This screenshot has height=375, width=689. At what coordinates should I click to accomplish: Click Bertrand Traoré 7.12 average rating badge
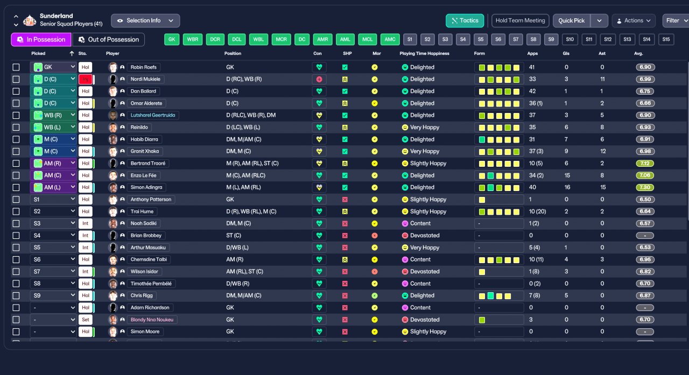click(x=645, y=164)
